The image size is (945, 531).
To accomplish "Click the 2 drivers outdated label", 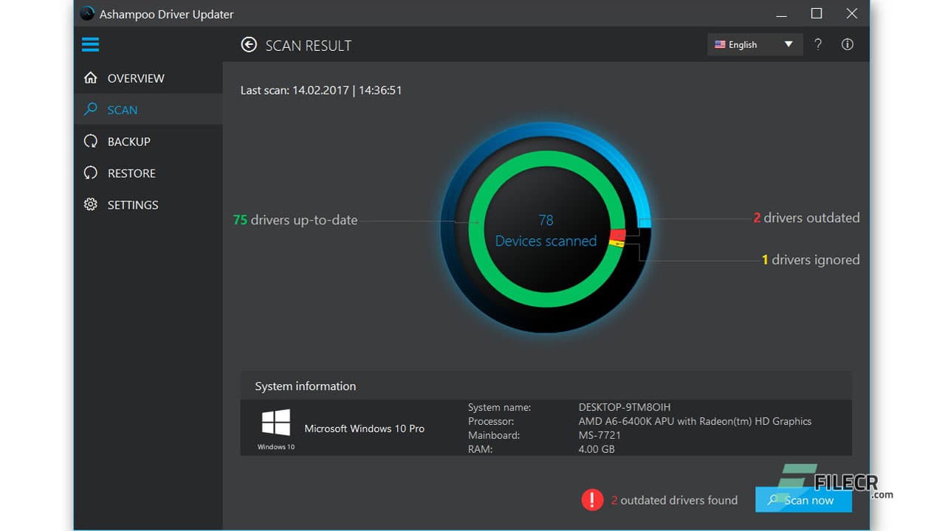I will point(806,218).
